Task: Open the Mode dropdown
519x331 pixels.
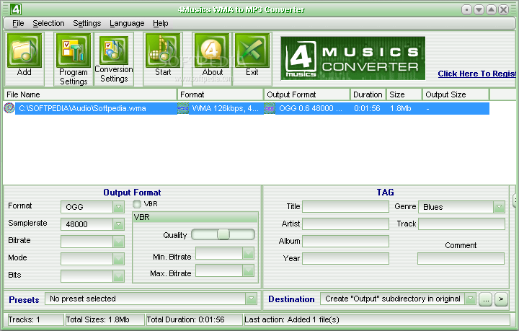Action: click(118, 259)
